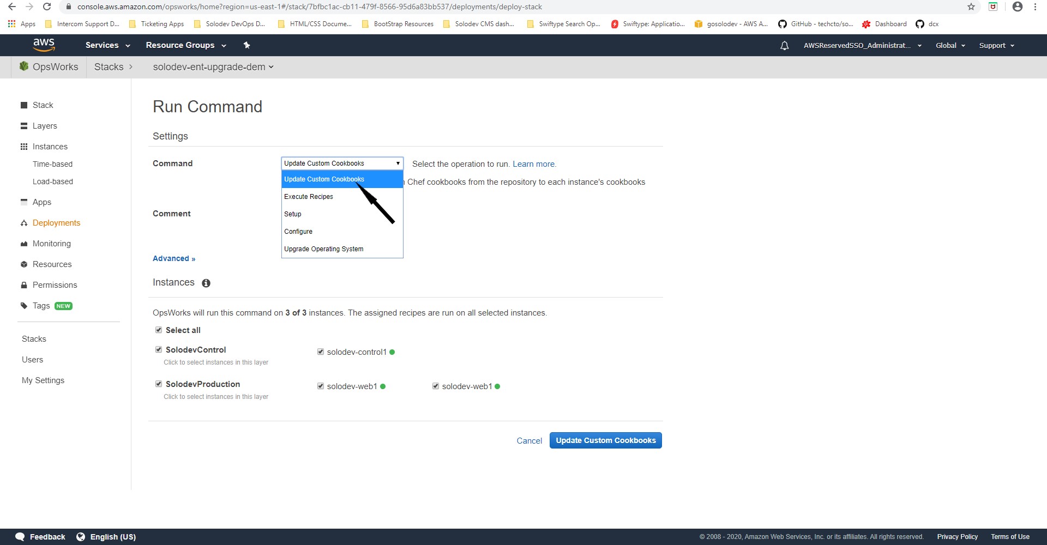The width and height of the screenshot is (1047, 545).
Task: Expand the Resource Groups menu
Action: 185,45
